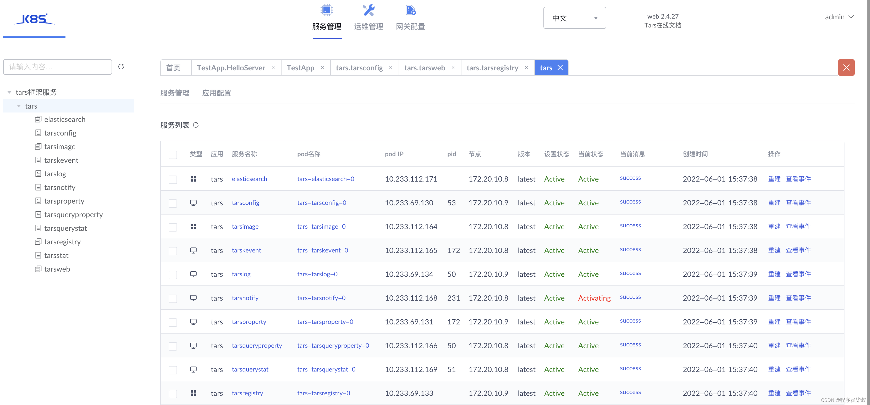Click the sidebar search input field
This screenshot has height=405, width=870.
pyautogui.click(x=57, y=67)
